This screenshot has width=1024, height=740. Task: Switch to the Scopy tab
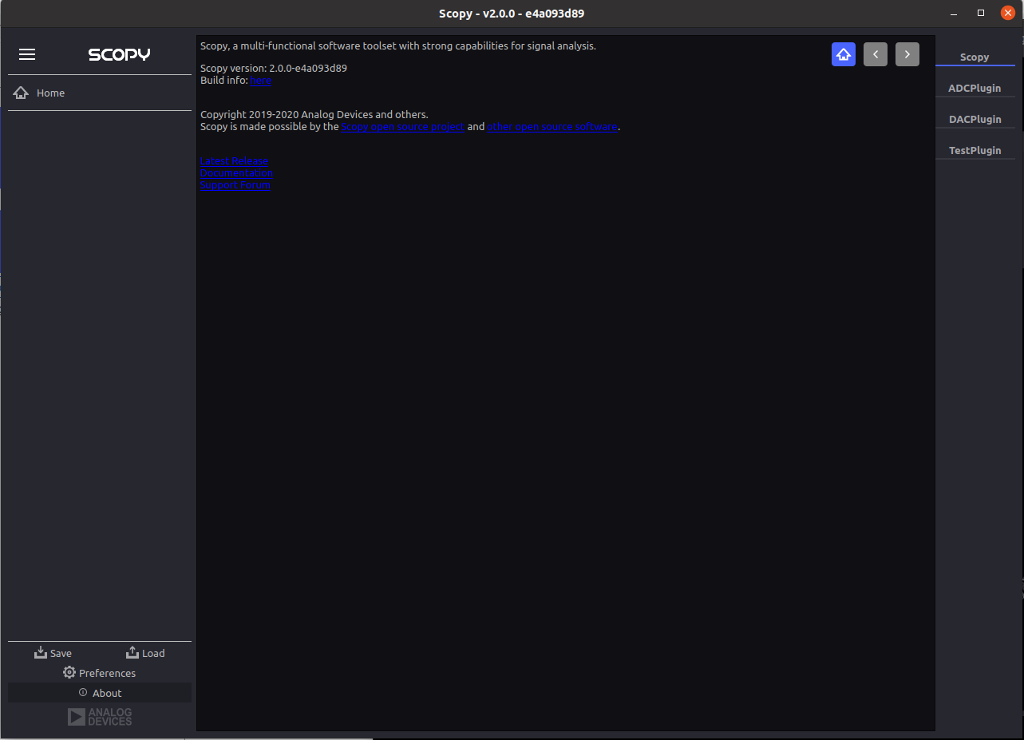pyautogui.click(x=975, y=57)
